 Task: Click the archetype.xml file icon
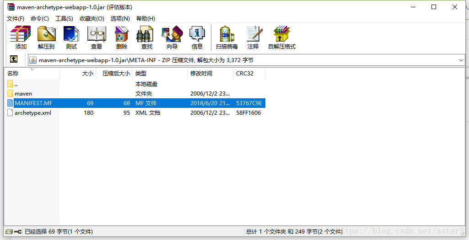coord(10,112)
